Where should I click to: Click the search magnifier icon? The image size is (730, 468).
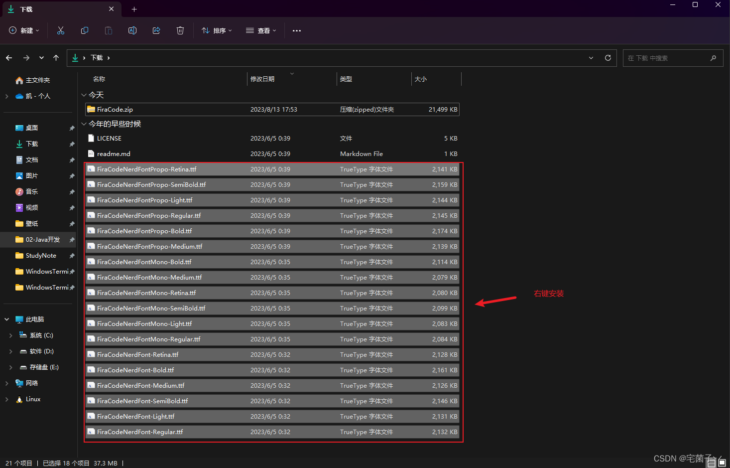(x=713, y=58)
